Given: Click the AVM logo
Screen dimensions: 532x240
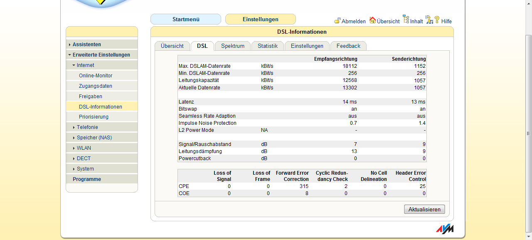Looking at the screenshot, I should [444, 229].
